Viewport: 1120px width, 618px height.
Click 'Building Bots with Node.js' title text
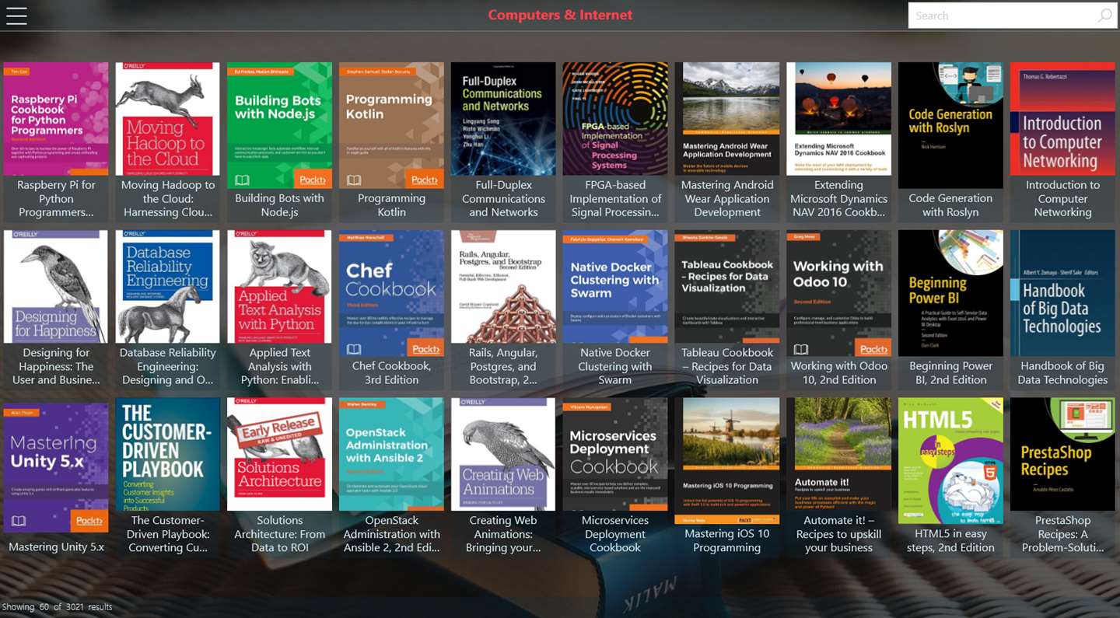(280, 205)
